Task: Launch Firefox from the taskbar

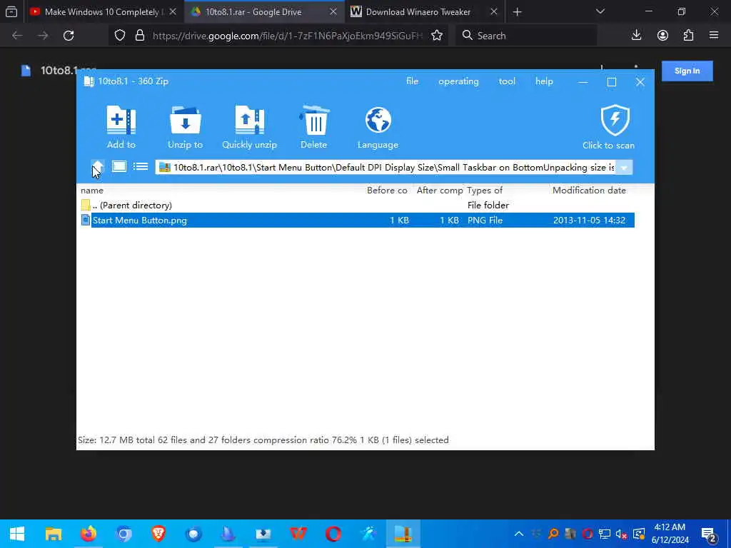Action: click(88, 534)
